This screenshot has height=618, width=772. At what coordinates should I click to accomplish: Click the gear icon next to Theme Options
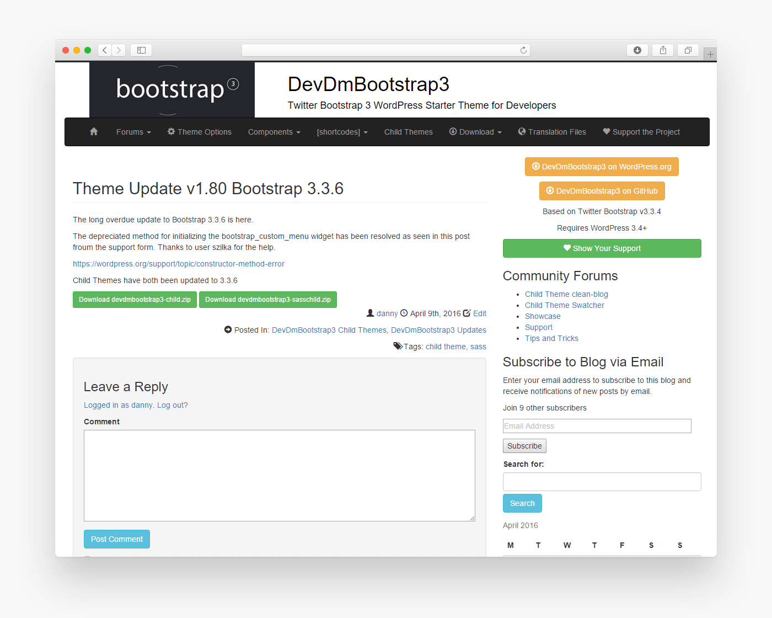(171, 131)
